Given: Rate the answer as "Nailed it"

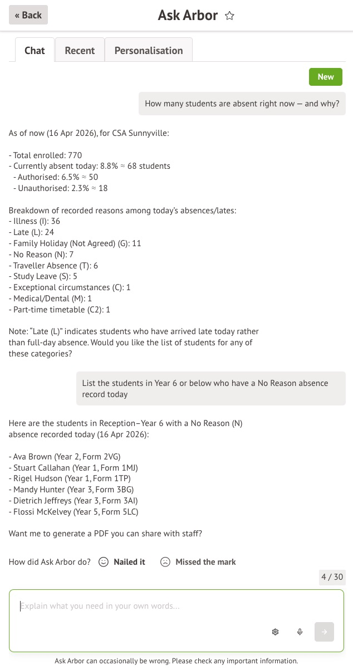Looking at the screenshot, I should pos(129,562).
